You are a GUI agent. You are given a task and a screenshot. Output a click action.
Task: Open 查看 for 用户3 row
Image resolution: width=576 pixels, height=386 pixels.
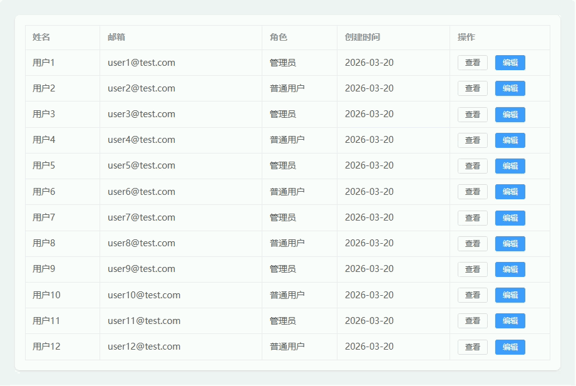(472, 115)
